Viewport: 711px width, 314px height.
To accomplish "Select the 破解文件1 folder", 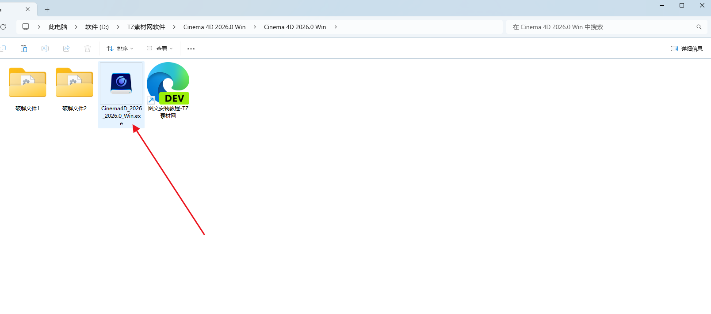I will tap(27, 82).
